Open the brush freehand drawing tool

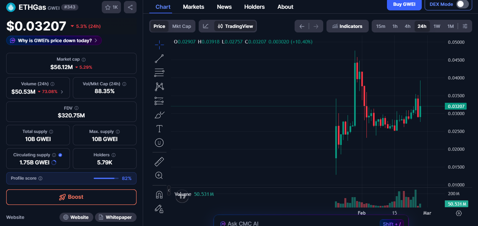point(159,114)
